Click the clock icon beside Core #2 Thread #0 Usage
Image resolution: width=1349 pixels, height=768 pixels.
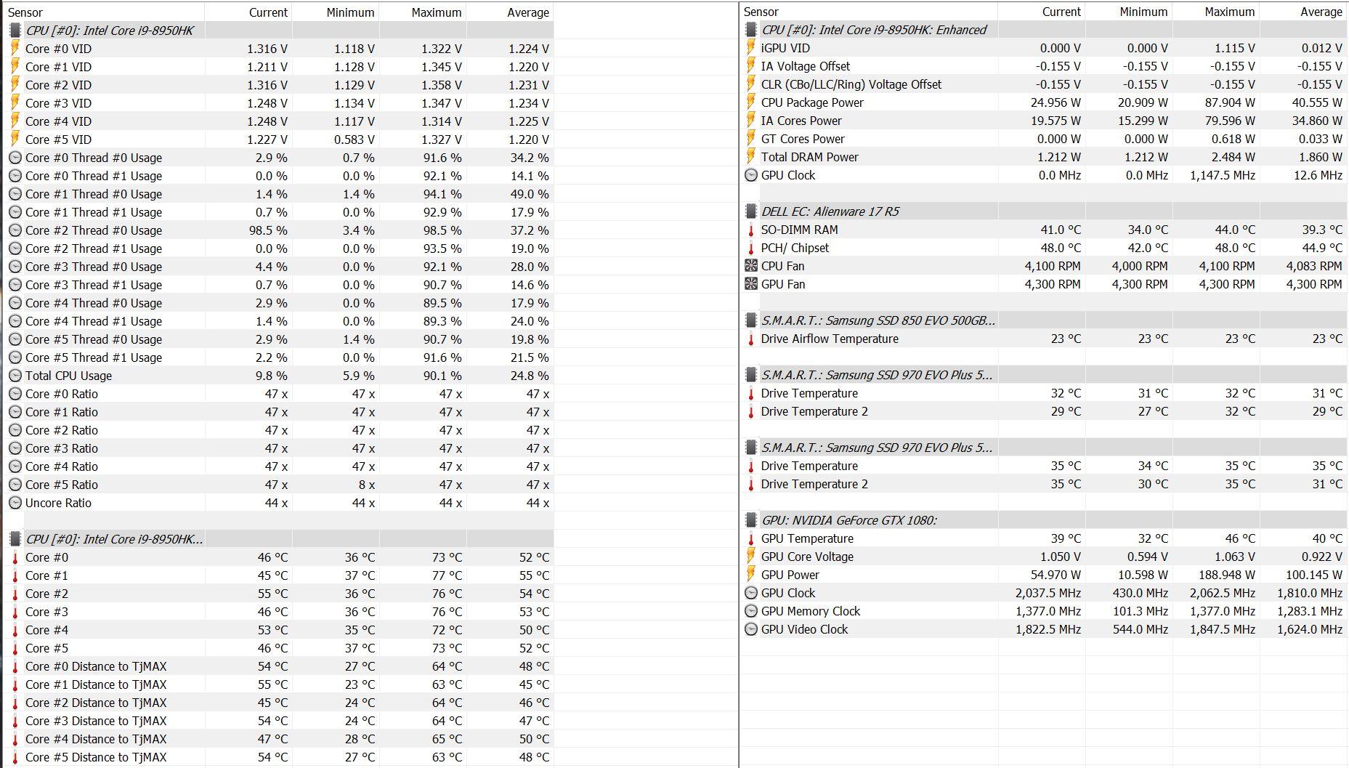click(x=15, y=230)
